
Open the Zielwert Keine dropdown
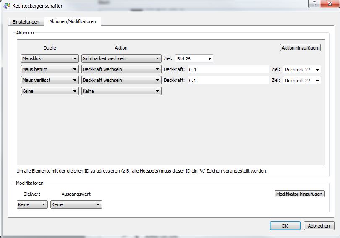coord(32,204)
